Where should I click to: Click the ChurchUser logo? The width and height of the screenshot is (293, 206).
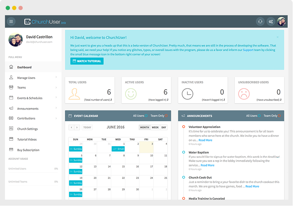pyautogui.click(x=45, y=22)
